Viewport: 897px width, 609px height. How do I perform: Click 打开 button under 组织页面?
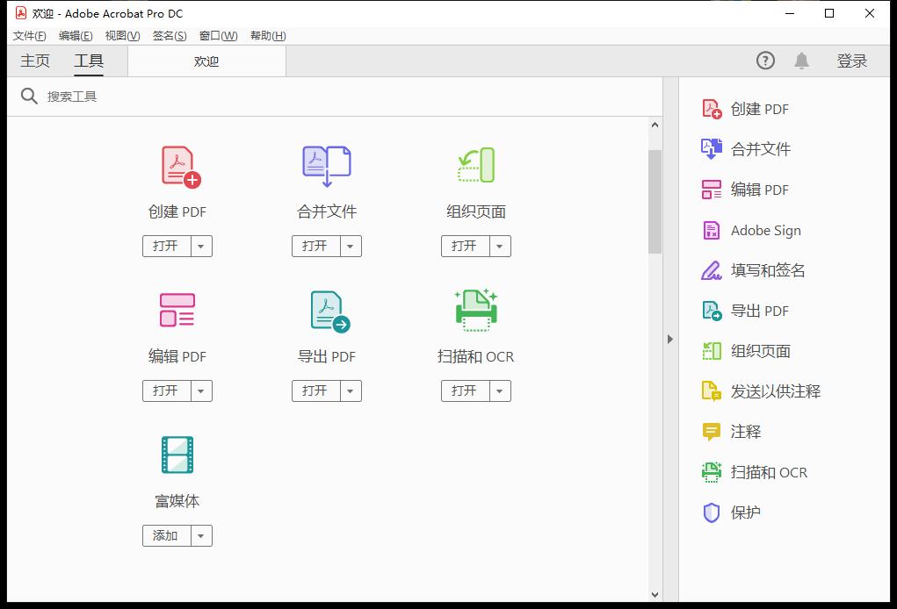coord(465,247)
